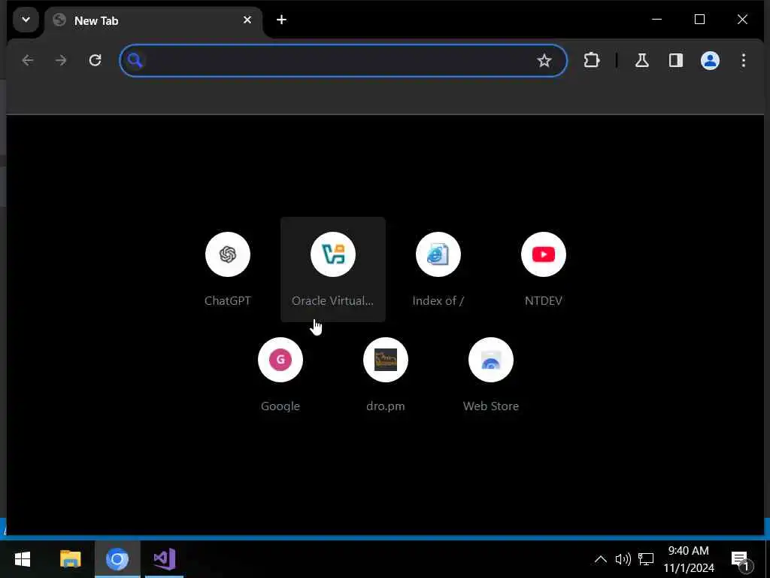770x578 pixels.
Task: Open a new tab with the plus button
Action: 281,20
